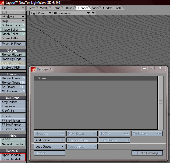Switch to the Modeler Tools tab
This screenshot has height=163, width=170.
(x=112, y=8)
